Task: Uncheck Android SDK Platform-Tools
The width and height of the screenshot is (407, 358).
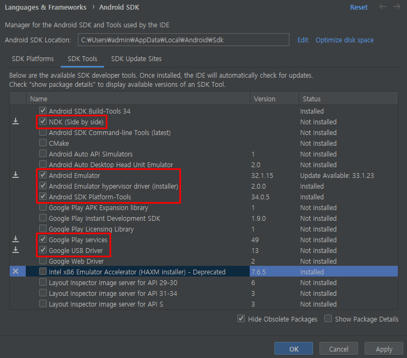Action: coord(43,196)
